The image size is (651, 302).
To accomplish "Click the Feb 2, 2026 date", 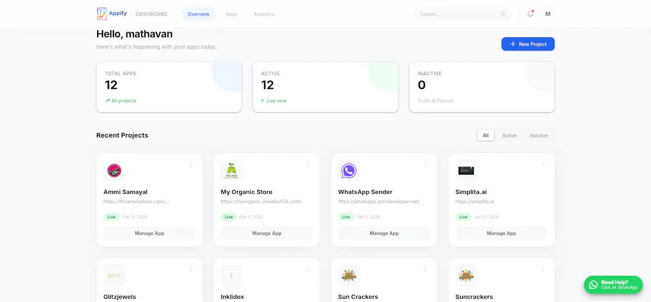I will point(368,217).
